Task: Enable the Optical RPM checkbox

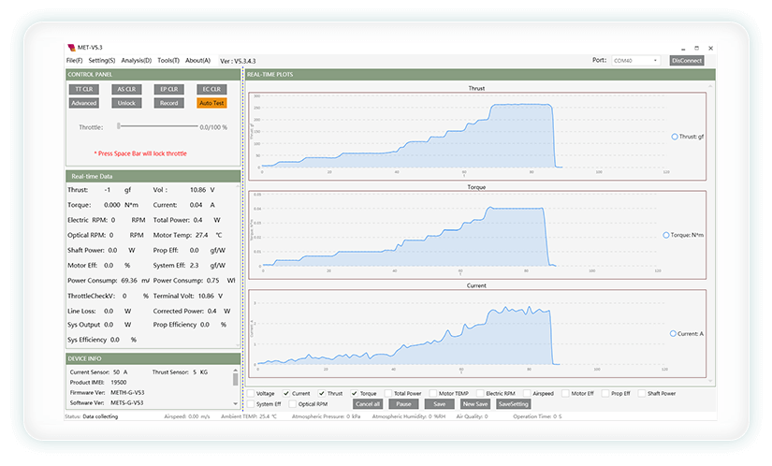Action: [293, 404]
